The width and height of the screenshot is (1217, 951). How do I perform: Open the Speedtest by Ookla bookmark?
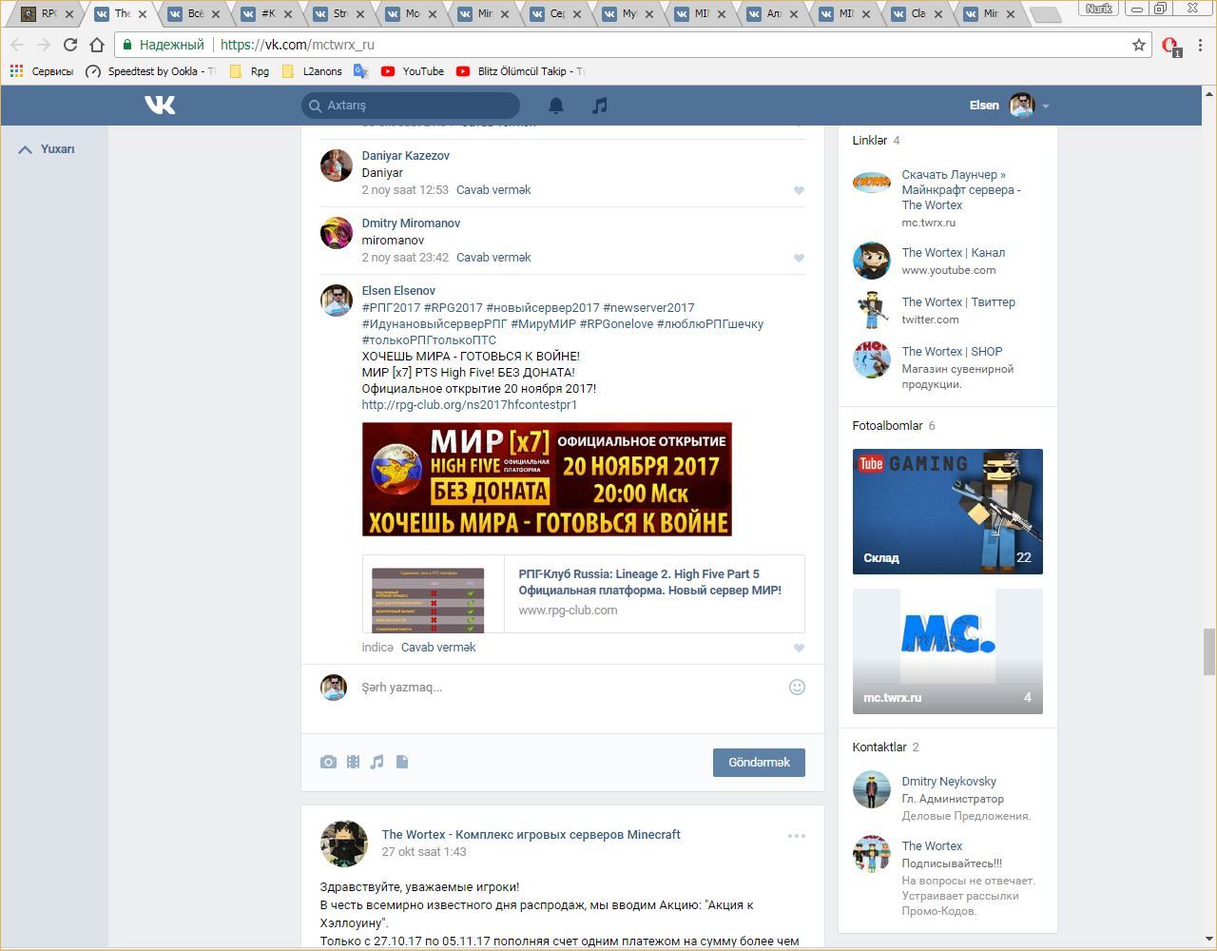[150, 71]
